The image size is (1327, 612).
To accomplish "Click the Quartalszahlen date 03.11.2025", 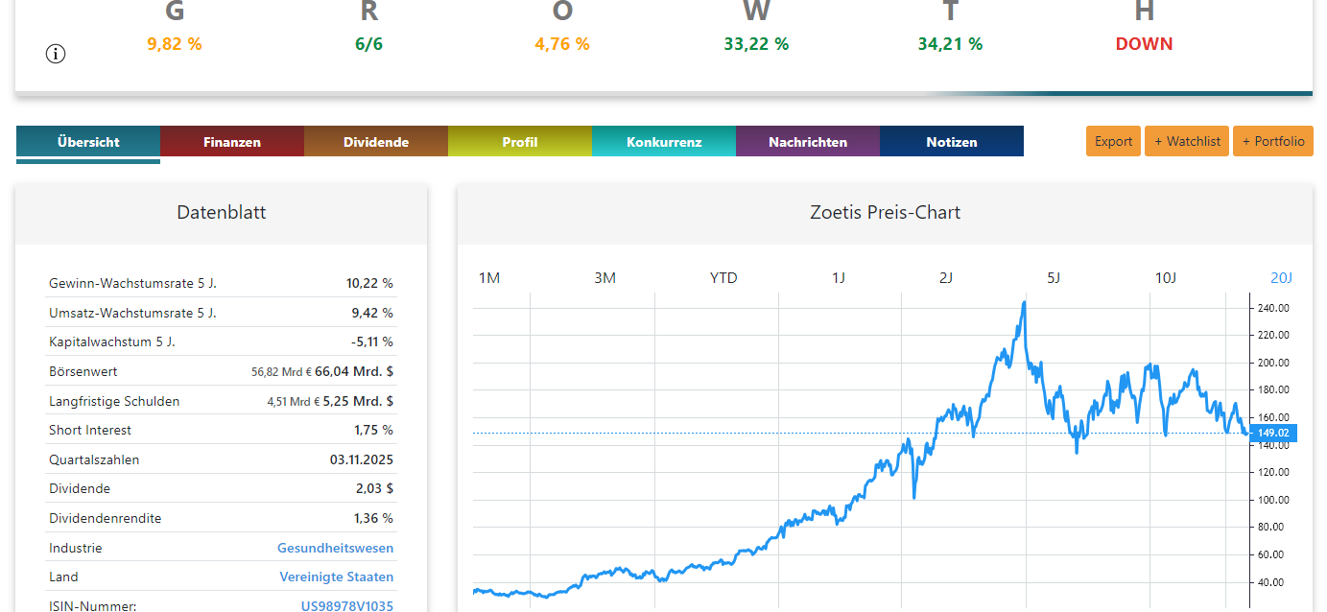I will (x=362, y=459).
